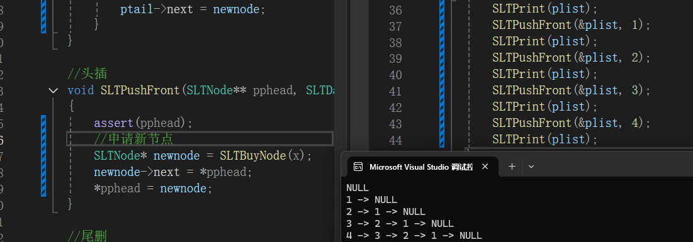Click the comment '//申请新节点'
Image resolution: width=693 pixels, height=242 pixels.
pos(133,139)
